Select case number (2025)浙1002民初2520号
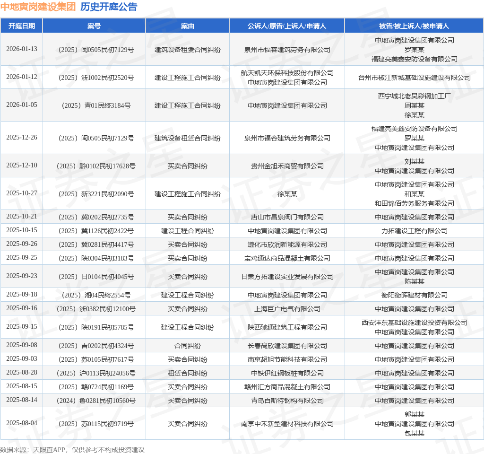The width and height of the screenshot is (484, 454). pos(96,78)
